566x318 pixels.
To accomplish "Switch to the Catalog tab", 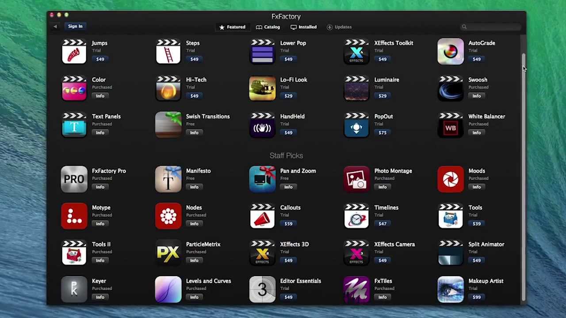I will (x=268, y=27).
